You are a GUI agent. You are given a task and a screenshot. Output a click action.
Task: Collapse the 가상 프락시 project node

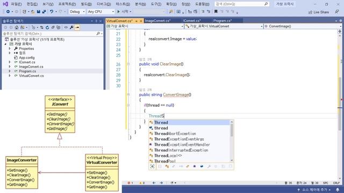pos(5,44)
